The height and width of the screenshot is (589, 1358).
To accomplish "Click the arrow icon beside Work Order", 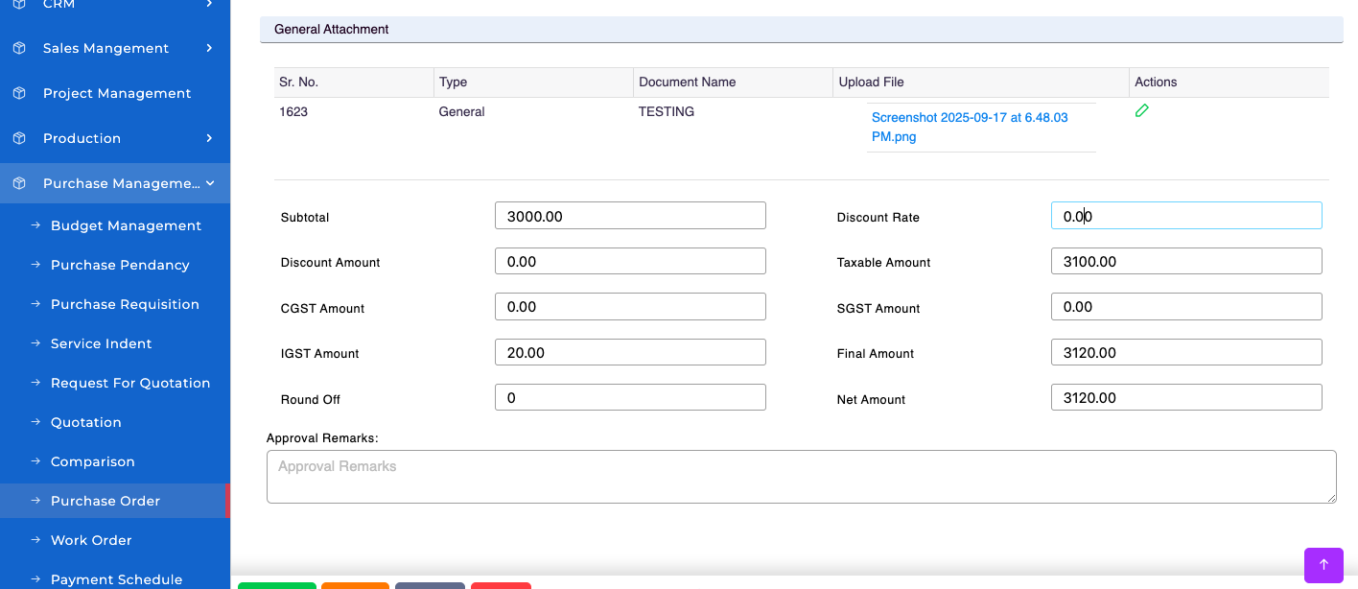I will click(x=36, y=540).
